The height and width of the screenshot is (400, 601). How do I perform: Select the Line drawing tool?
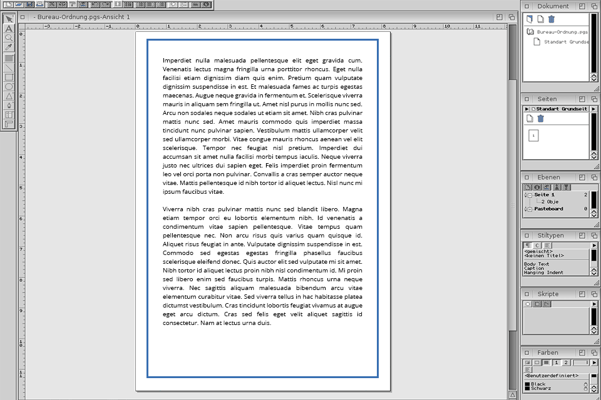point(9,67)
